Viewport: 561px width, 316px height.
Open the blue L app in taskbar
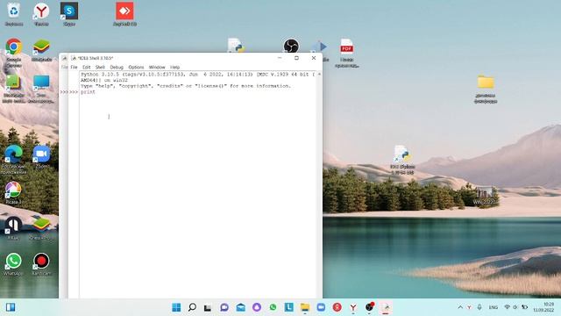pyautogui.click(x=288, y=307)
